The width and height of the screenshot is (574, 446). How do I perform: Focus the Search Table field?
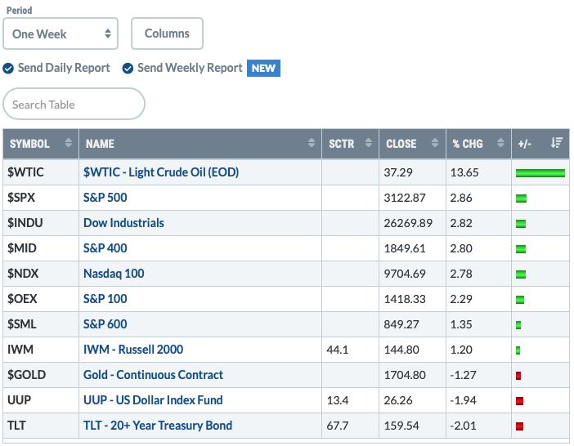(74, 104)
